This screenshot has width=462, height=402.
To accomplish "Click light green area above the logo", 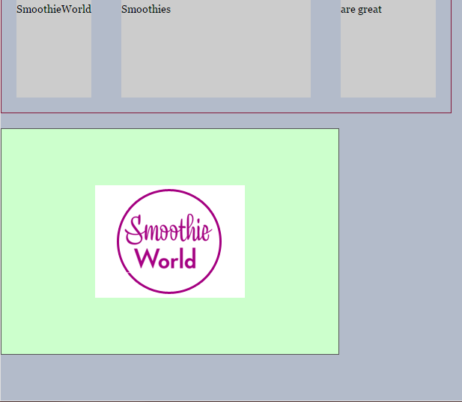I will coord(170,156).
